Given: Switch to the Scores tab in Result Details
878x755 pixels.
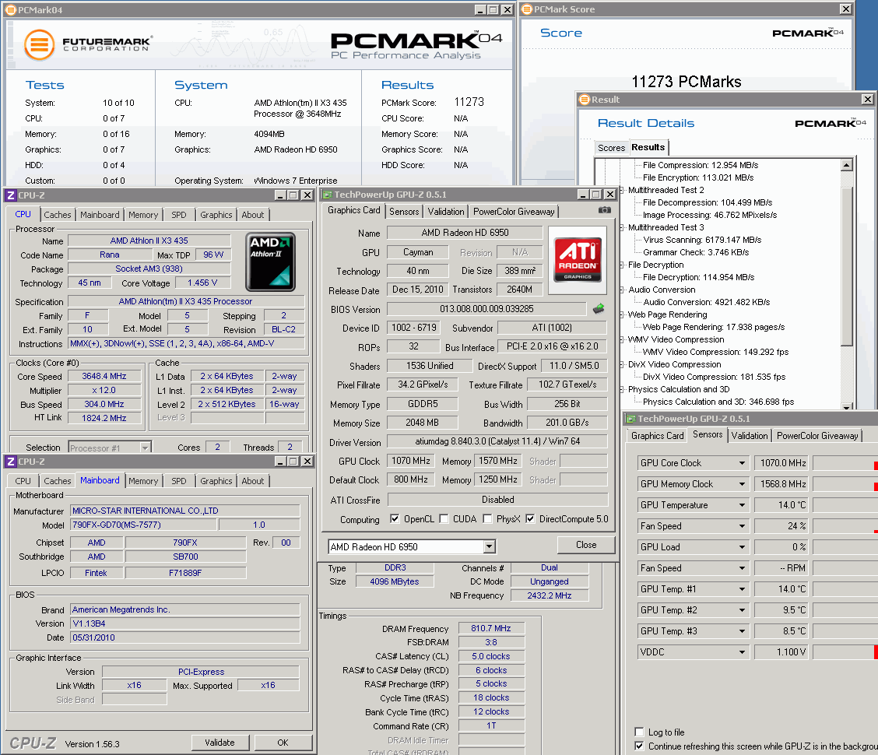Looking at the screenshot, I should pyautogui.click(x=611, y=148).
